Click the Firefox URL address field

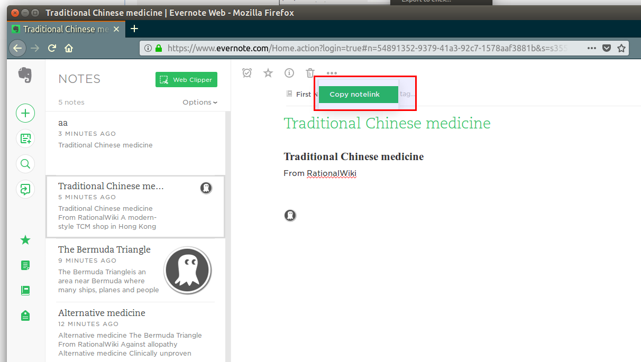point(365,48)
